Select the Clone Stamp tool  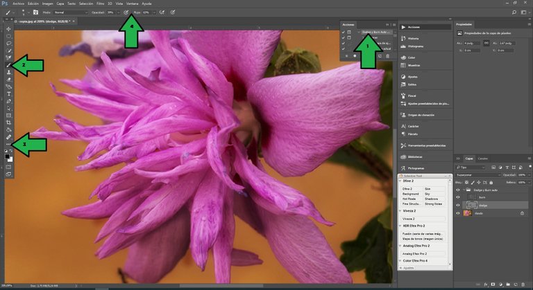(x=8, y=72)
